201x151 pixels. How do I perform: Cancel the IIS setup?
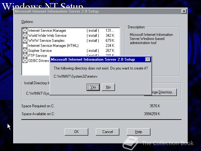click(107, 132)
